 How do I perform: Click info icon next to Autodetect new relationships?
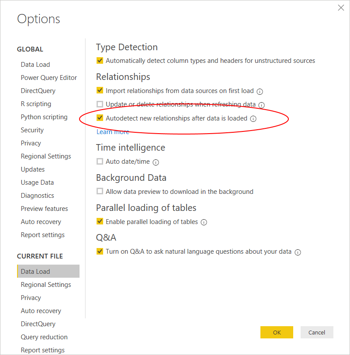pyautogui.click(x=253, y=119)
